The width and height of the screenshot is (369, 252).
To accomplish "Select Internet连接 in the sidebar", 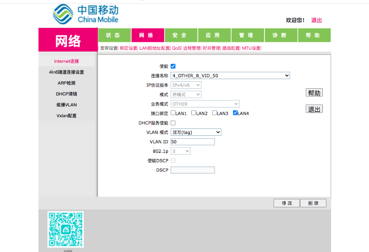I will pyautogui.click(x=67, y=61).
